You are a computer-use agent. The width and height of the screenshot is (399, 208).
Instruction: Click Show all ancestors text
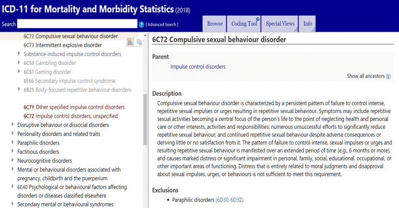pos(366,76)
